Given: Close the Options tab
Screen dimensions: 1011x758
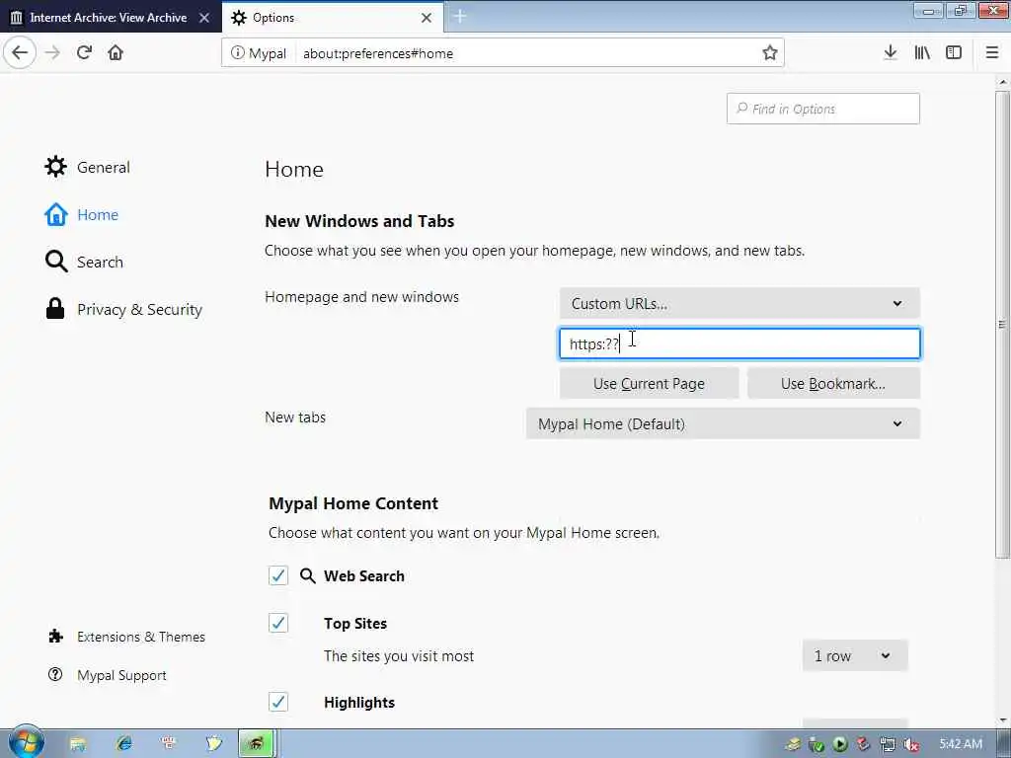Looking at the screenshot, I should [427, 18].
